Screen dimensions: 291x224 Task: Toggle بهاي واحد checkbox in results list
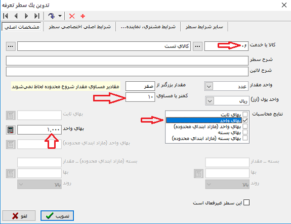pos(245,120)
